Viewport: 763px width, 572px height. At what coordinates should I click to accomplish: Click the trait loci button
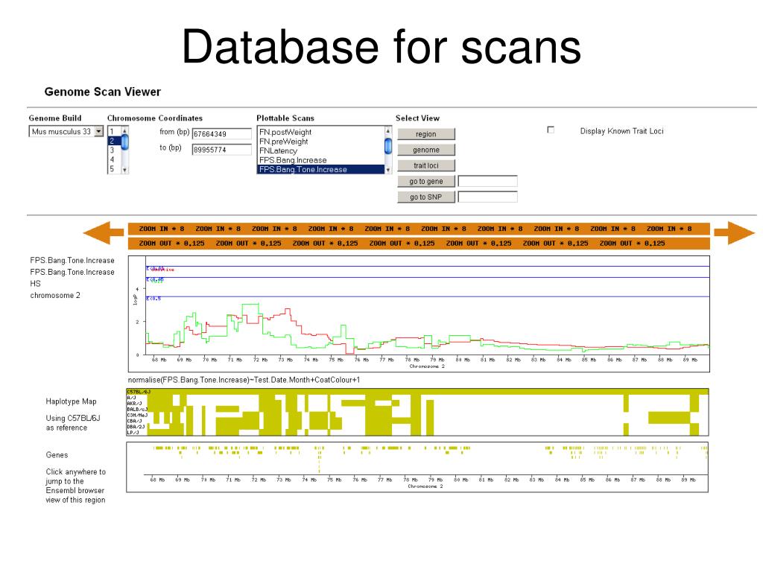tap(425, 165)
